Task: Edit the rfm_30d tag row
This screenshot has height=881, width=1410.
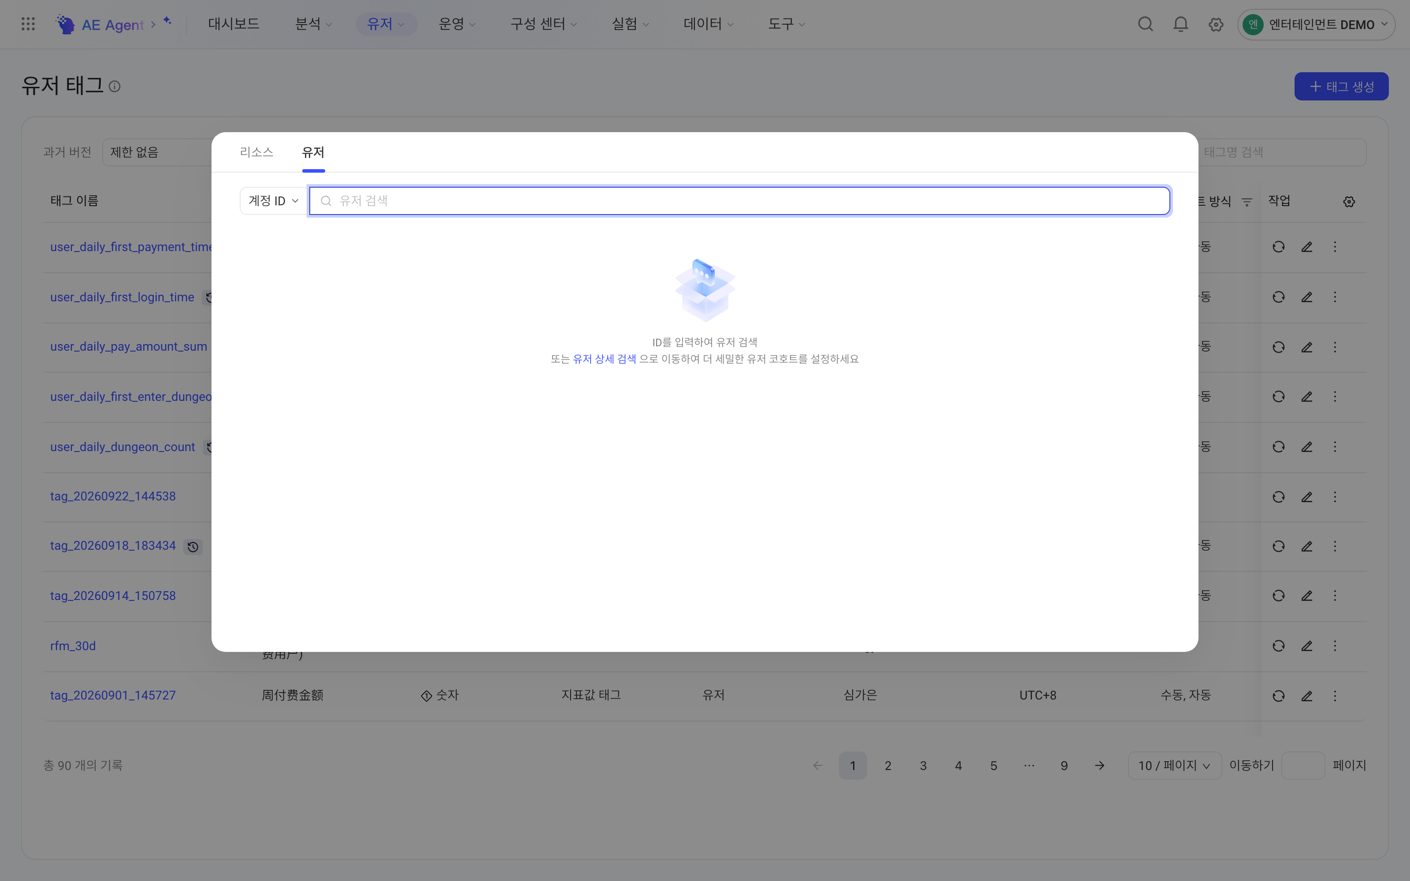Action: tap(1307, 646)
